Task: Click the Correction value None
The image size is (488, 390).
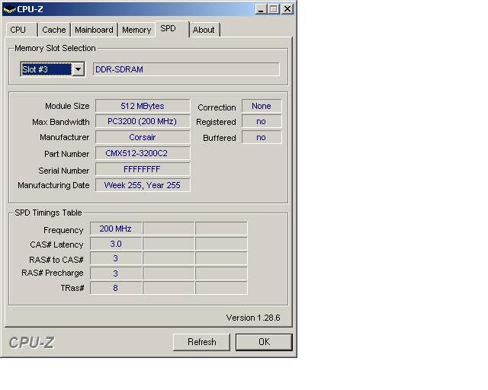Action: pos(262,106)
